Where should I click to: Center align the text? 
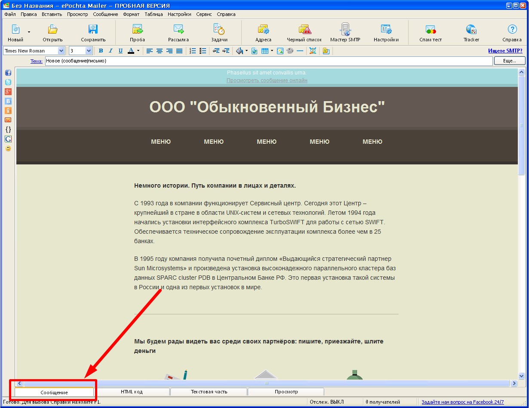point(160,51)
